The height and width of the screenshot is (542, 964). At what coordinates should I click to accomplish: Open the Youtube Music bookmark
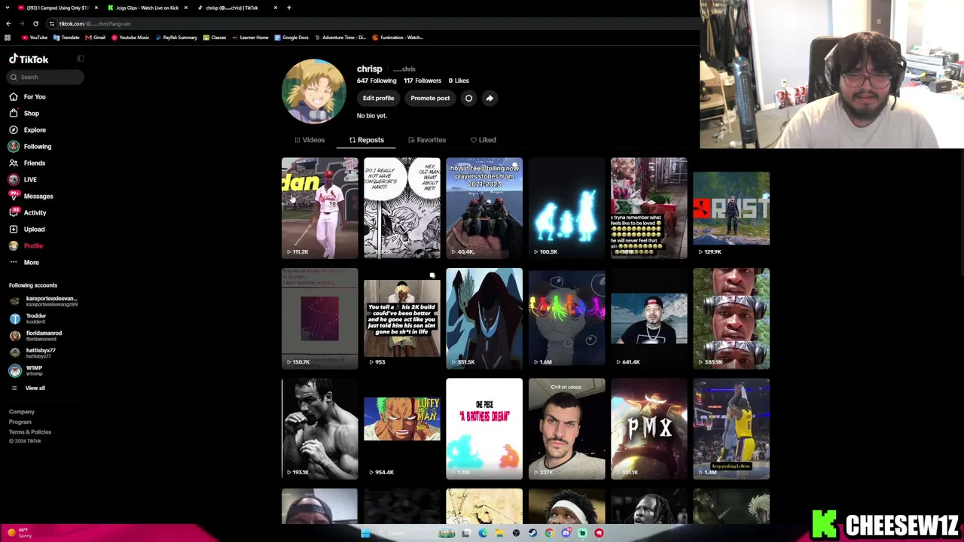coord(130,37)
